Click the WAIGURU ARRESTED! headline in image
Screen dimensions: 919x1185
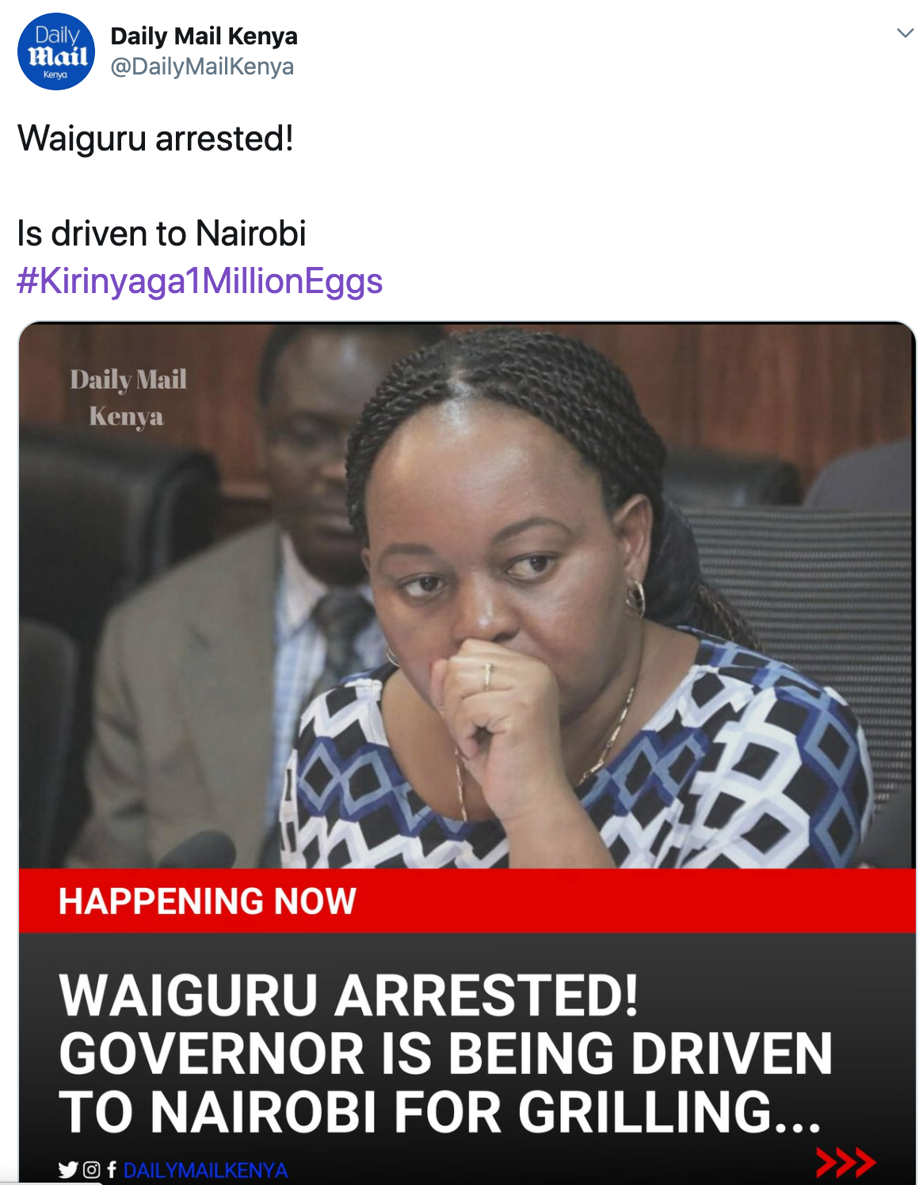coord(349,995)
